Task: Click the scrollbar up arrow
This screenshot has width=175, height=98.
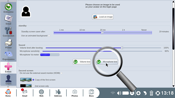Action: [x=173, y=2]
